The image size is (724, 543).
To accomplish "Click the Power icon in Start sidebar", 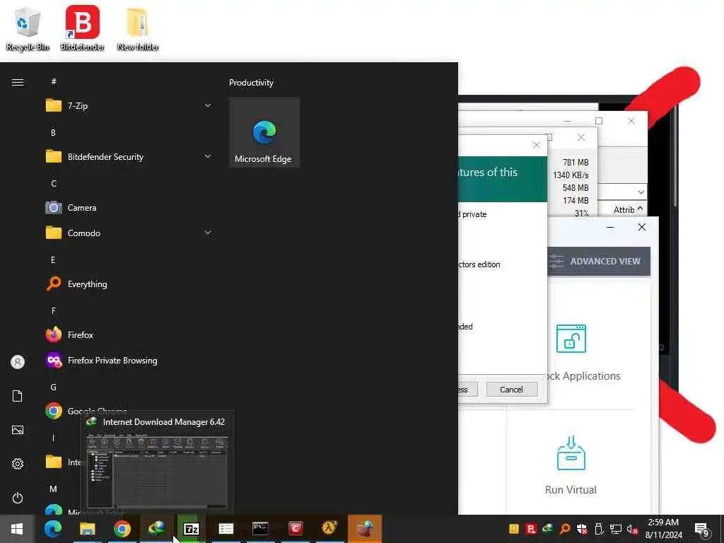I will [18, 498].
